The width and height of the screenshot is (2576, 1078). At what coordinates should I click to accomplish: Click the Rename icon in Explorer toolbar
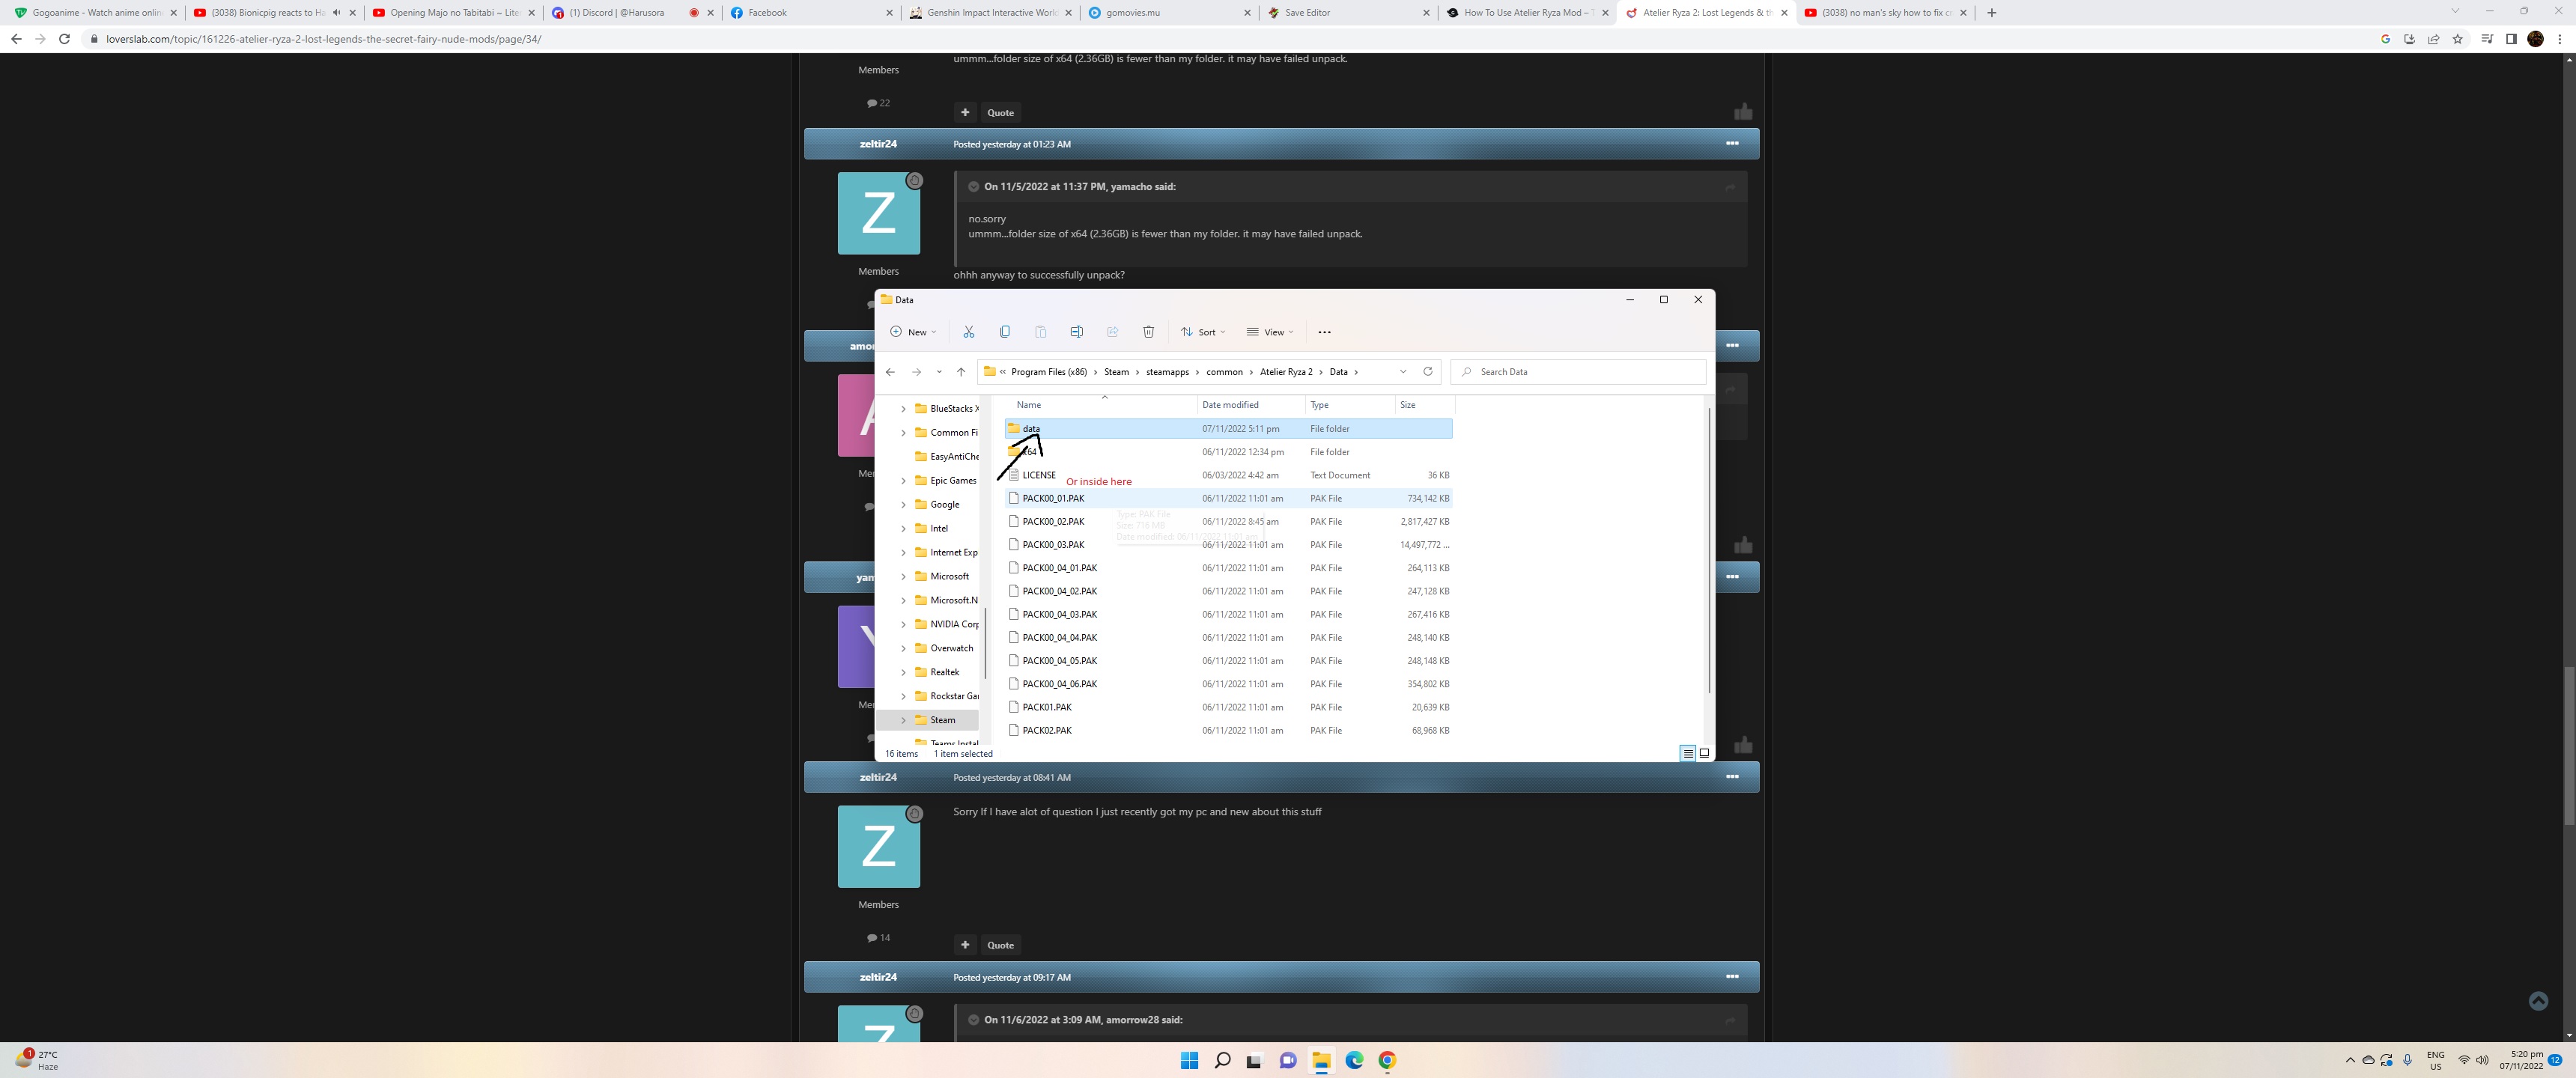(1076, 332)
